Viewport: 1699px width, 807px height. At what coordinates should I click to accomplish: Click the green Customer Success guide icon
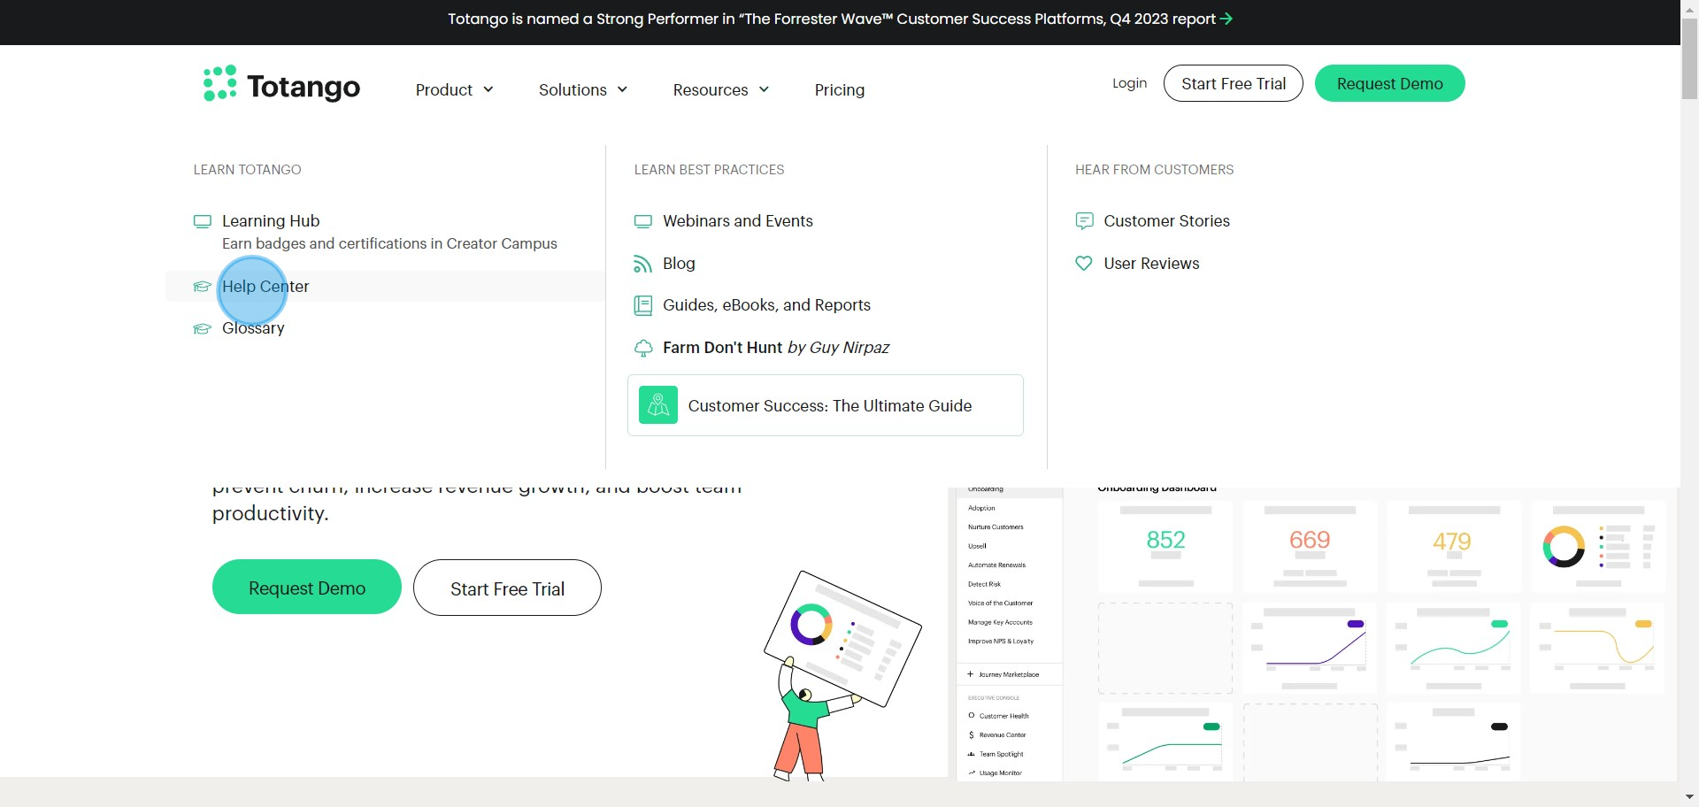click(x=658, y=405)
